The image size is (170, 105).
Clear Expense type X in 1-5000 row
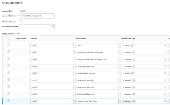point(123,80)
